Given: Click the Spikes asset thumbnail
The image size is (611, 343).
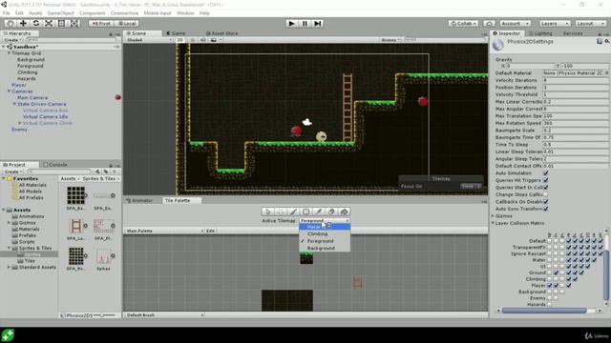Looking at the screenshot, I should pyautogui.click(x=103, y=256).
